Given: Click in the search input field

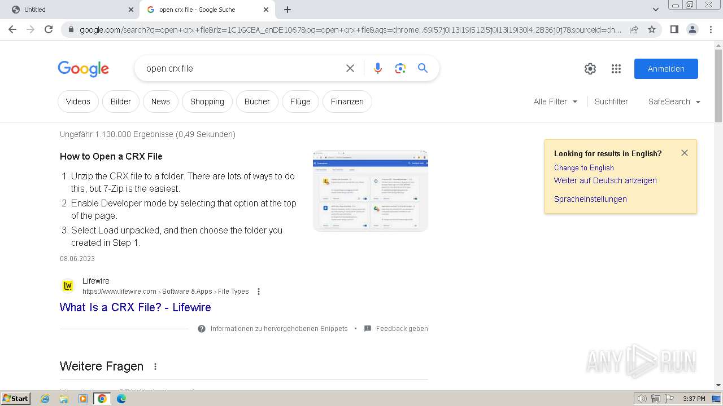Looking at the screenshot, I should (240, 68).
